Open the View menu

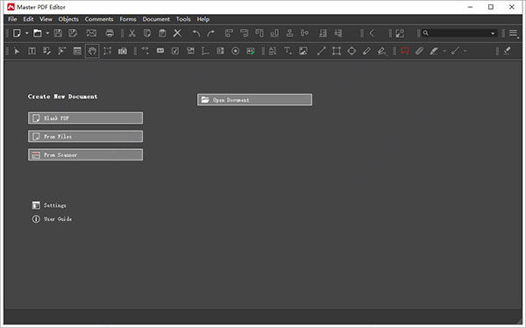click(x=46, y=19)
